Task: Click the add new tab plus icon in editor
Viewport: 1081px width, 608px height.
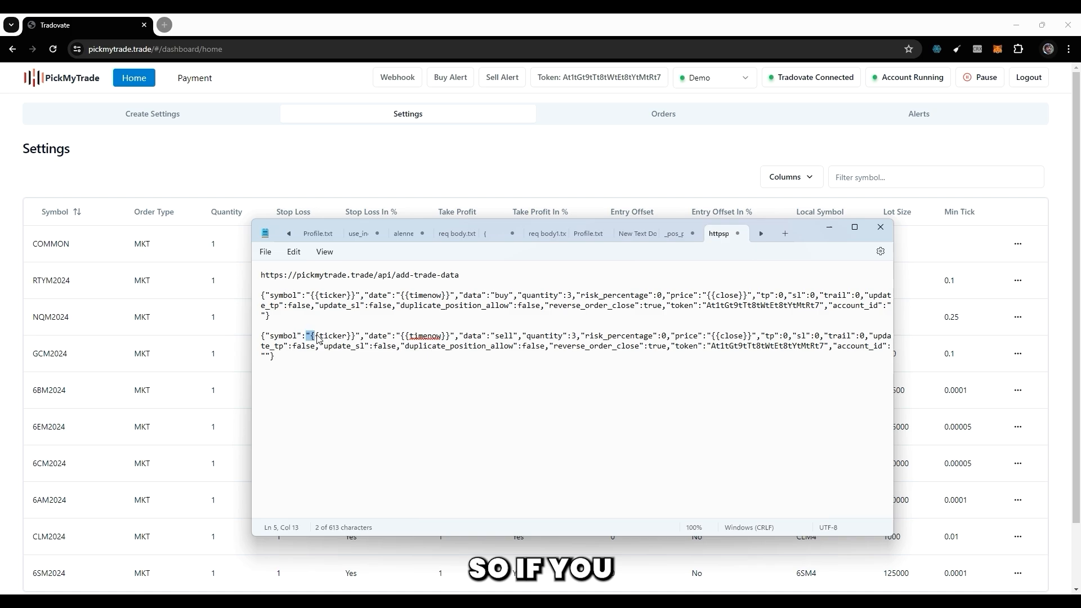Action: coord(785,233)
